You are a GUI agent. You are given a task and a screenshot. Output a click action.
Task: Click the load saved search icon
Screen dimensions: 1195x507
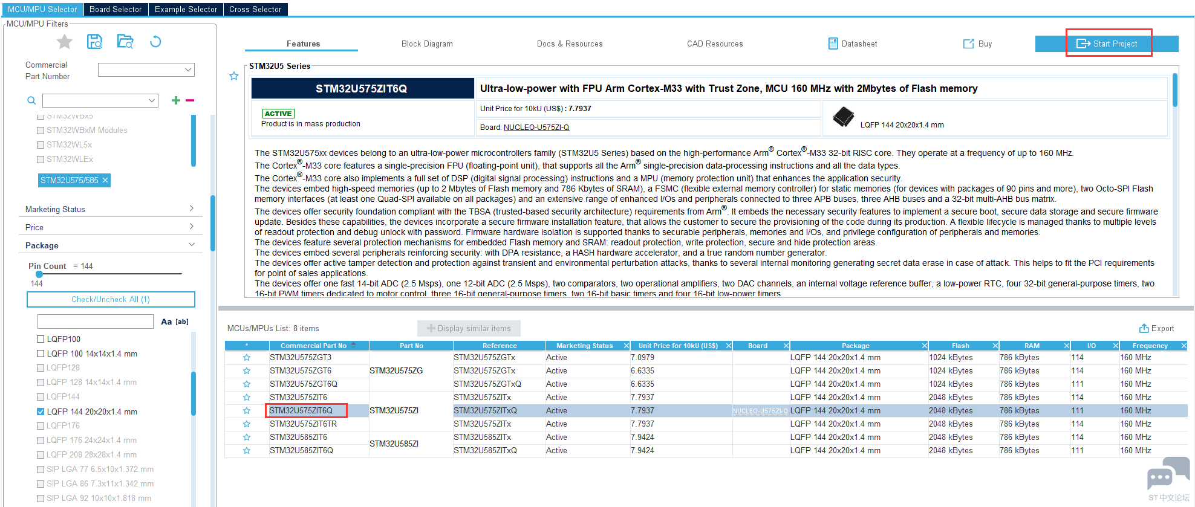[x=125, y=41]
